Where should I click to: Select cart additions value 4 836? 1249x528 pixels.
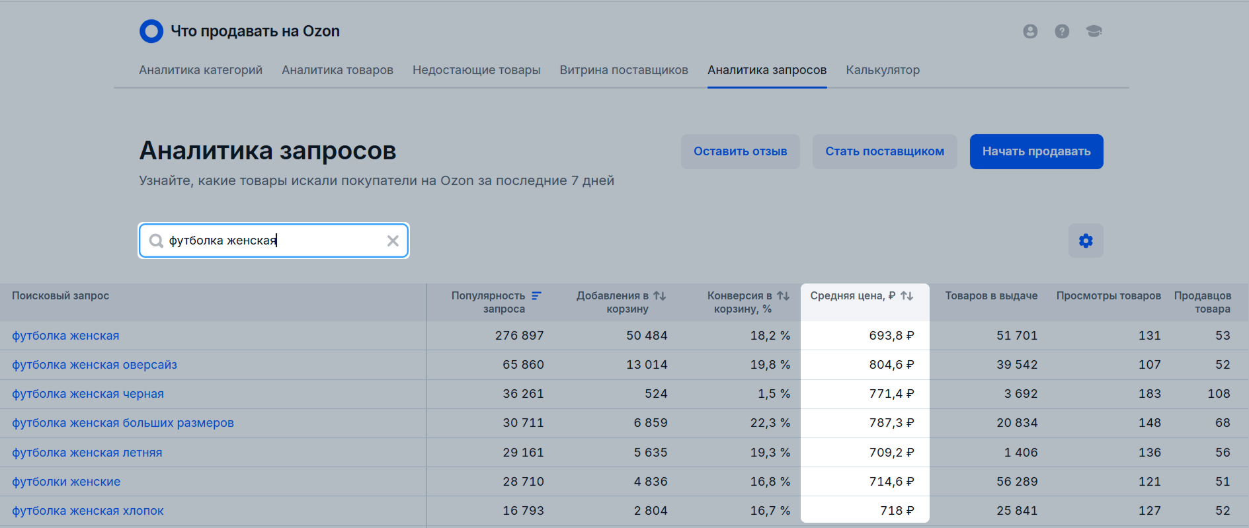click(x=651, y=482)
